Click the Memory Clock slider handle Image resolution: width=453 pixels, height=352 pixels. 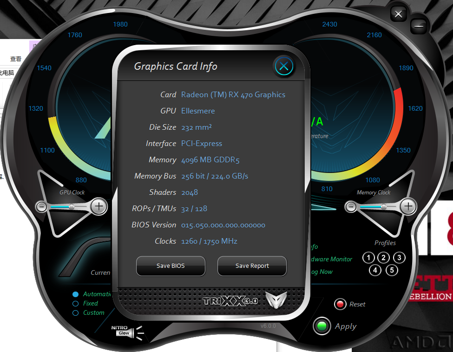(x=384, y=206)
